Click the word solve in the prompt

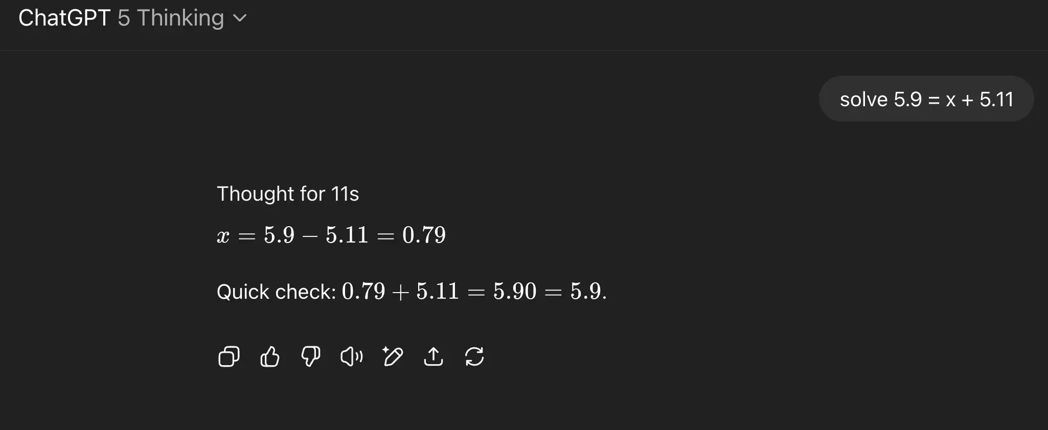click(864, 100)
